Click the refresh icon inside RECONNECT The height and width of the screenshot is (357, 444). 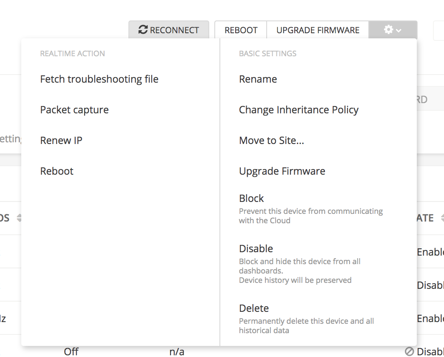tap(143, 30)
